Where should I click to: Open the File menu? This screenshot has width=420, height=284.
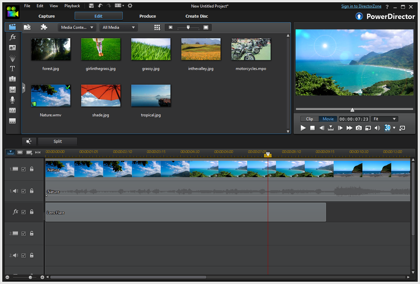[27, 6]
